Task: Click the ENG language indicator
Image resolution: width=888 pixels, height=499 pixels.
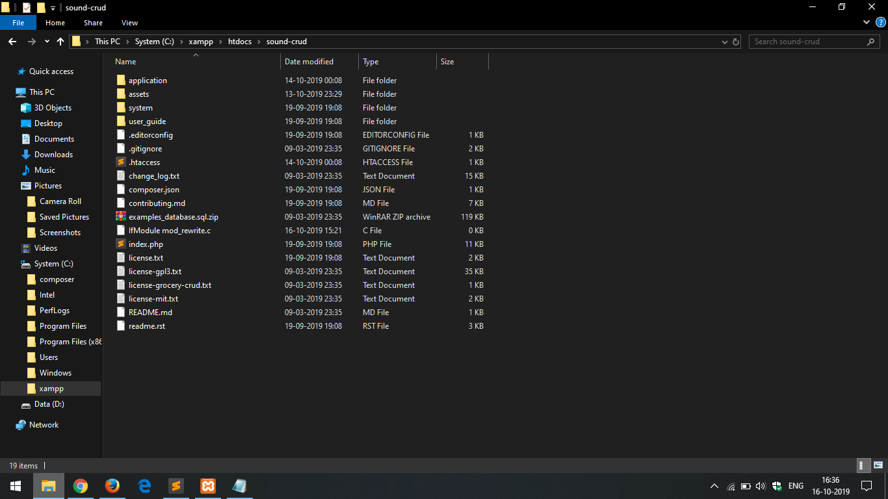Action: [796, 486]
